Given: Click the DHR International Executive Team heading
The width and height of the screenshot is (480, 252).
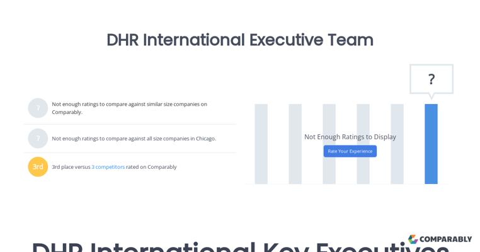Looking at the screenshot, I should 240,40.
